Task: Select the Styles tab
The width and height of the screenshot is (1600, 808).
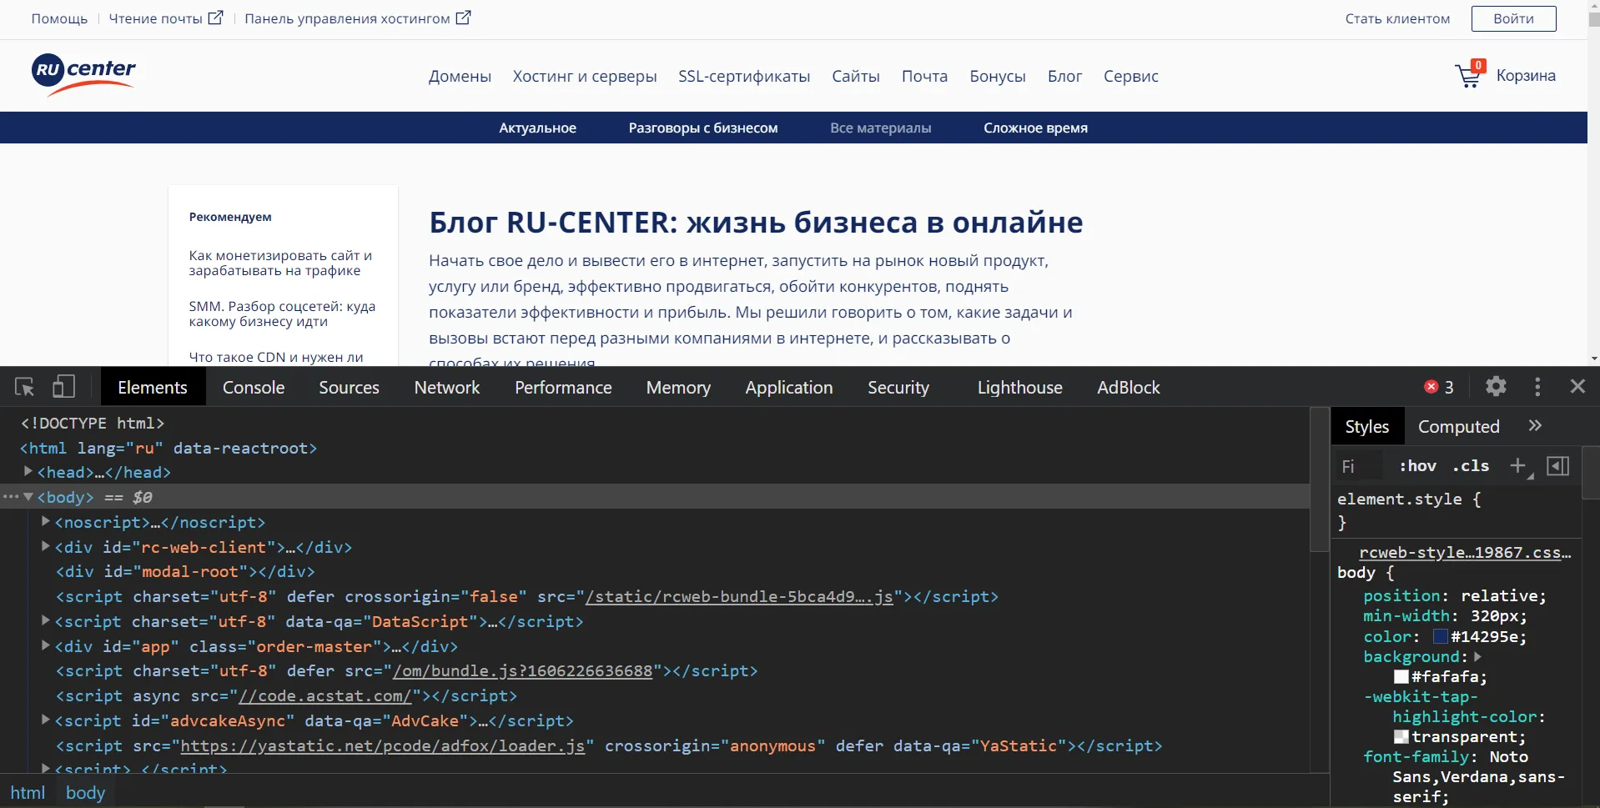Action: (x=1367, y=426)
